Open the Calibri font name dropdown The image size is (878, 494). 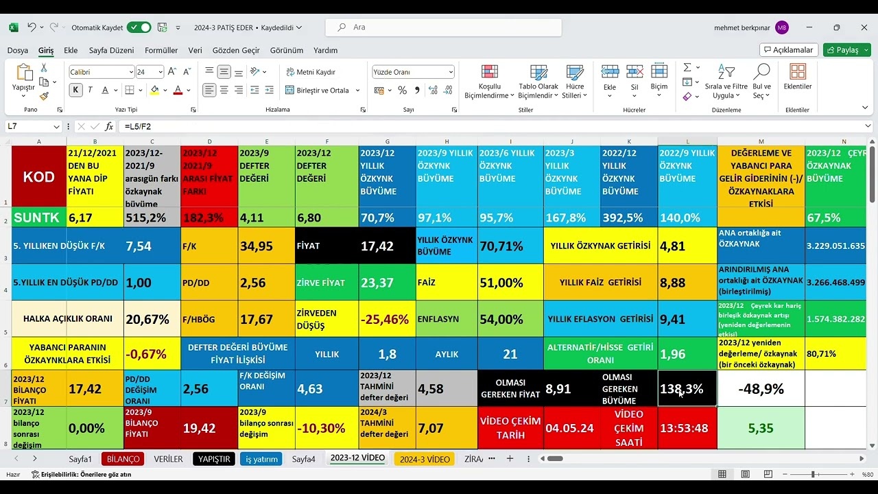131,72
